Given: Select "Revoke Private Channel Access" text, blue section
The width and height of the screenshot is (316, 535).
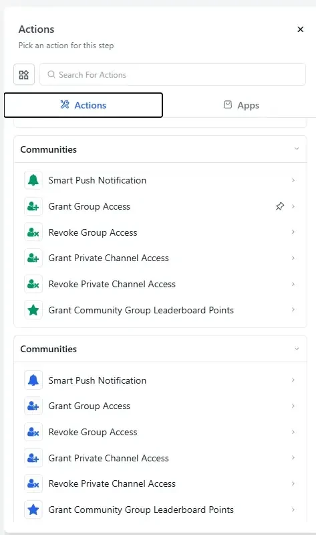Looking at the screenshot, I should coord(112,483).
